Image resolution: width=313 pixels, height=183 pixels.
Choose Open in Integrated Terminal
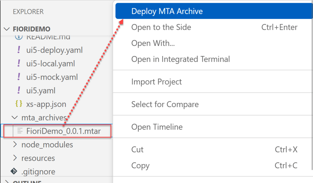click(x=181, y=59)
